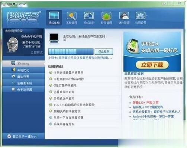Open the 系统清理 broom icon

pos(71,16)
